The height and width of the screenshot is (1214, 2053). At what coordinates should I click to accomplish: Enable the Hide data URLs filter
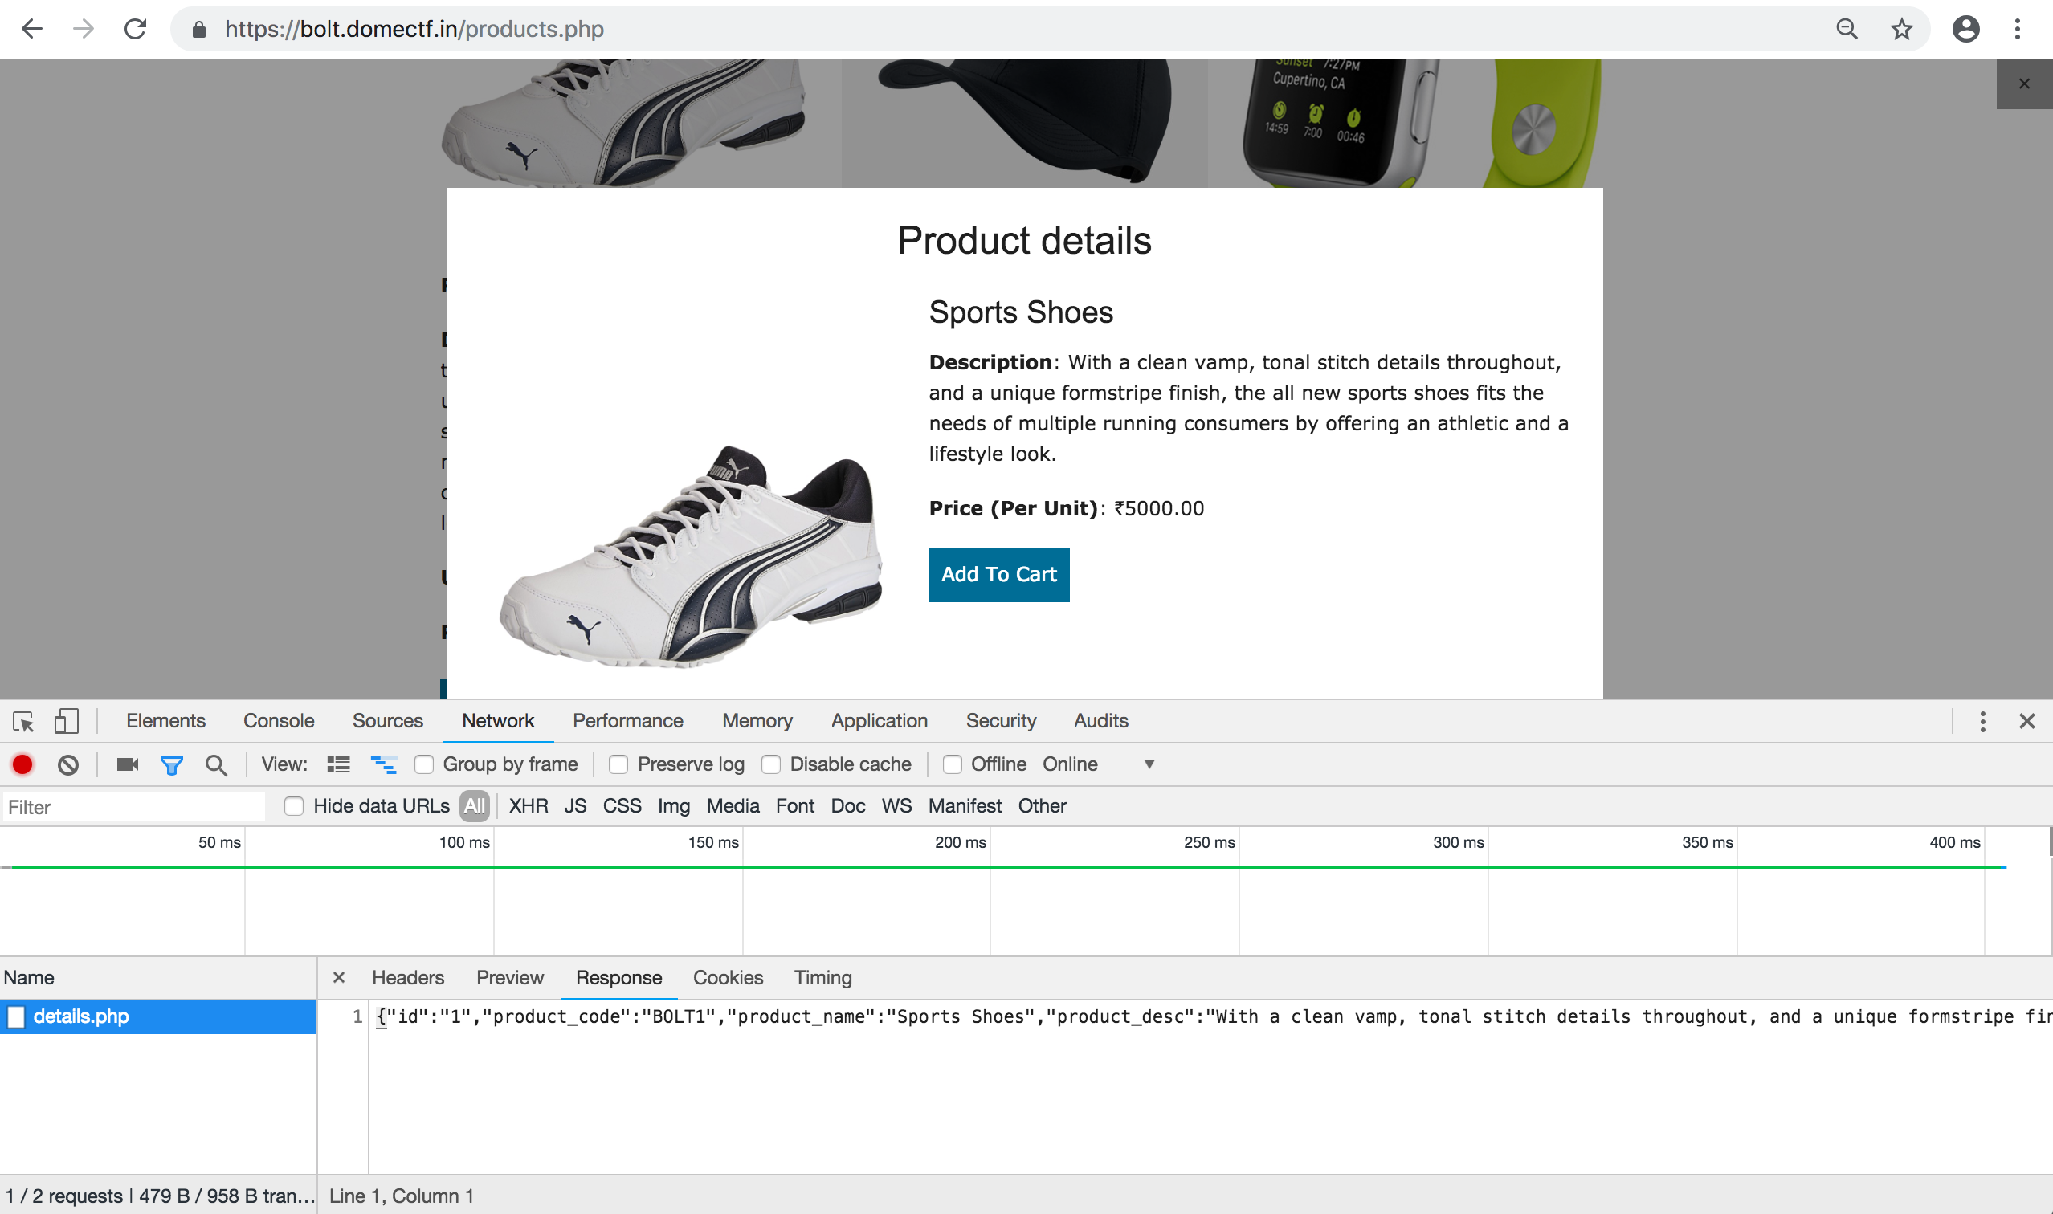point(294,806)
